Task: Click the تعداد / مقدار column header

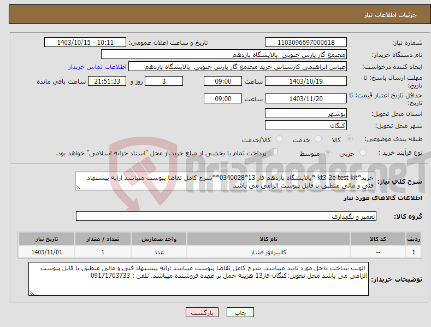Action: point(103,239)
